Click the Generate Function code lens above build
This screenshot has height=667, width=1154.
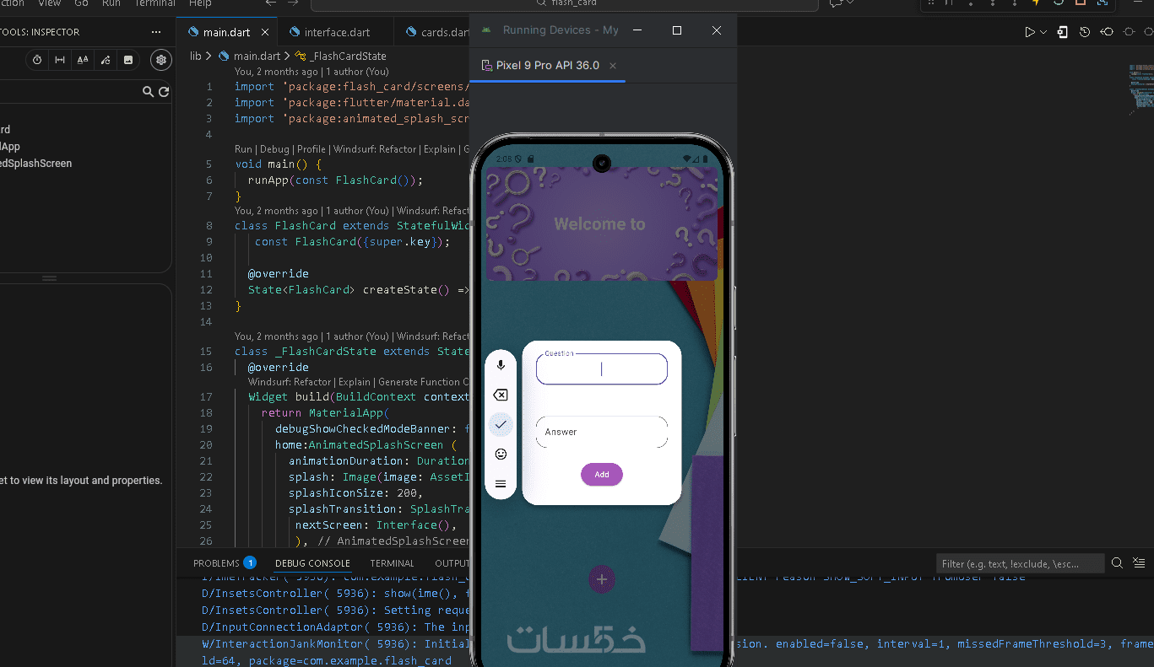point(424,382)
